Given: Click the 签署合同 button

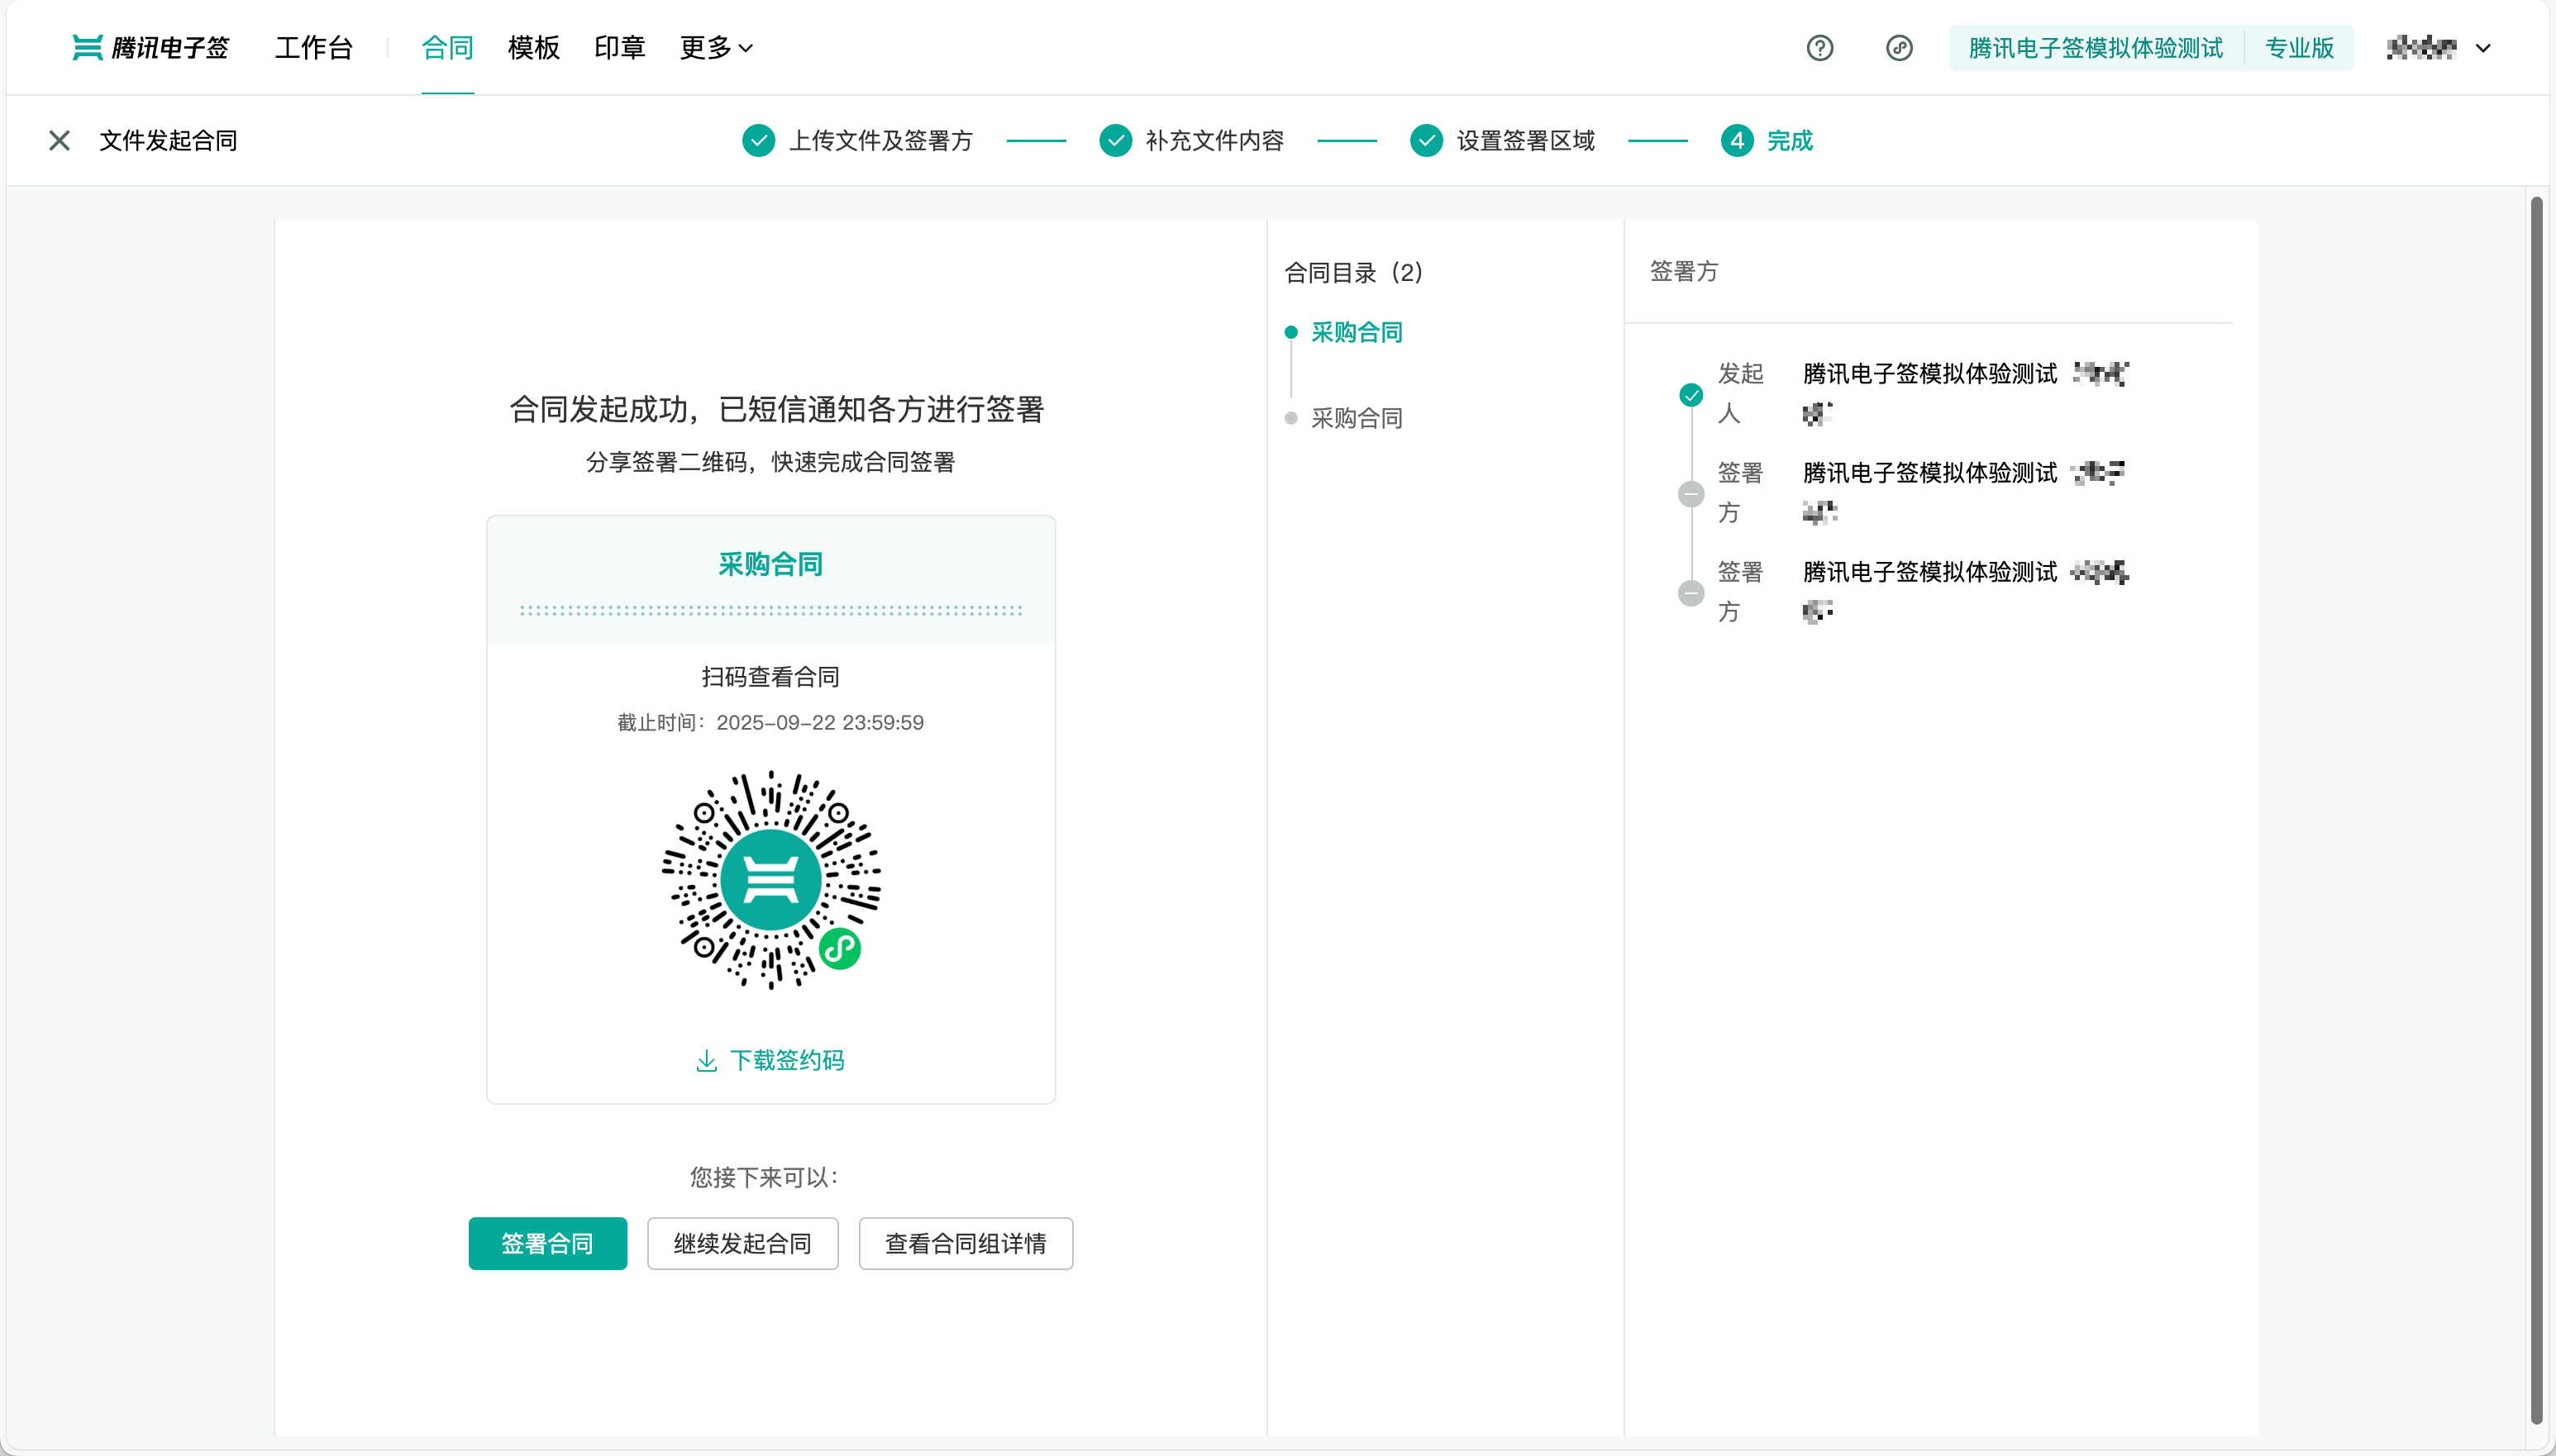Looking at the screenshot, I should coord(547,1243).
